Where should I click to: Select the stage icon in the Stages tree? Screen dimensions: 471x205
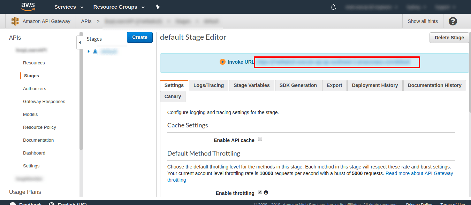pos(95,51)
